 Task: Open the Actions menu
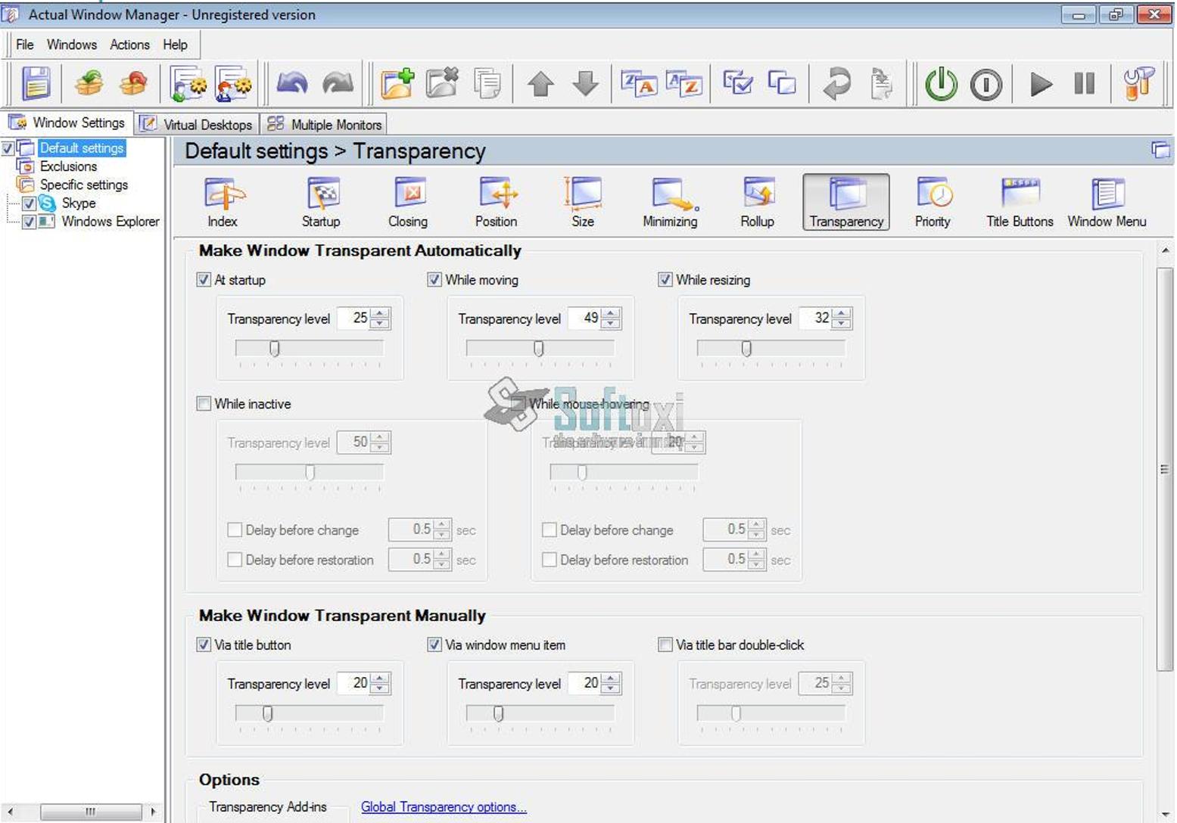[129, 45]
